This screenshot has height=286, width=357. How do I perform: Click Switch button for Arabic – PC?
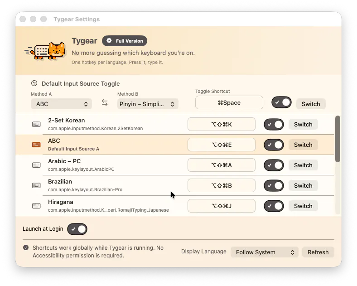tap(303, 165)
